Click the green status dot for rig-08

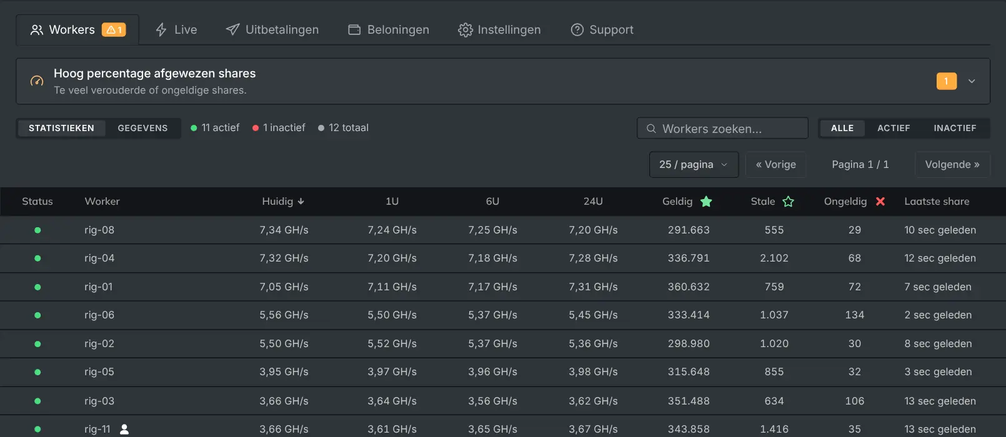(37, 230)
